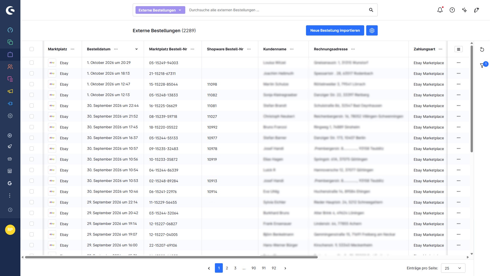
Task: Reload the list with refresh icon
Action: (482, 49)
